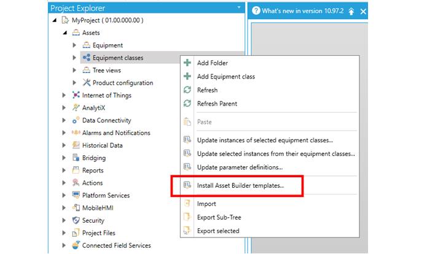Click the MobileHMI icon

(76, 208)
